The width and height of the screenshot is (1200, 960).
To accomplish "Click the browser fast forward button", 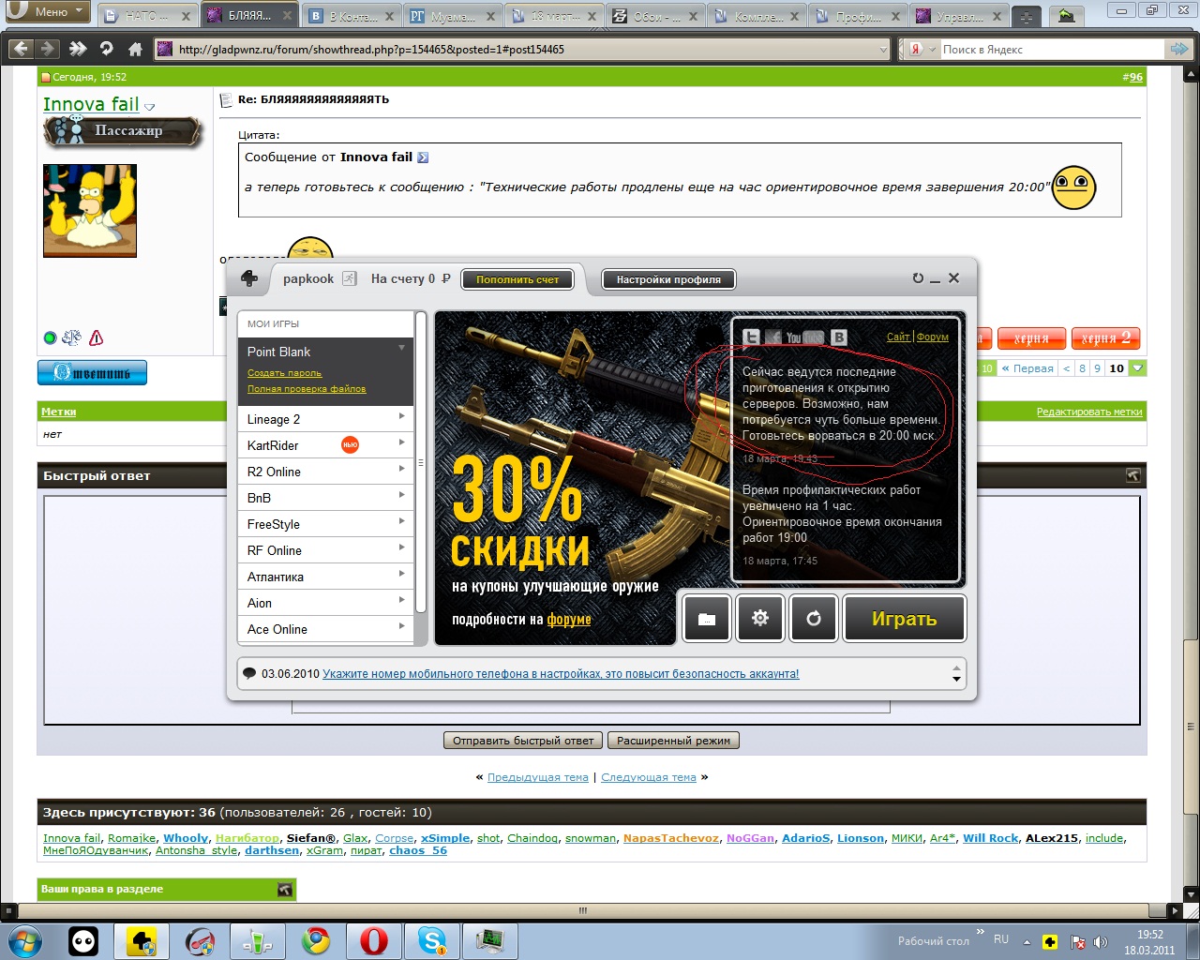I will pos(78,49).
